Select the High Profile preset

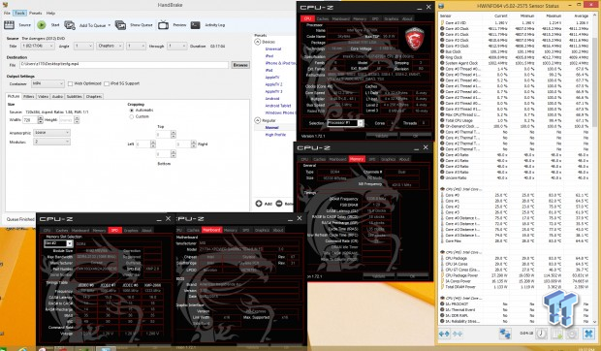(275, 135)
